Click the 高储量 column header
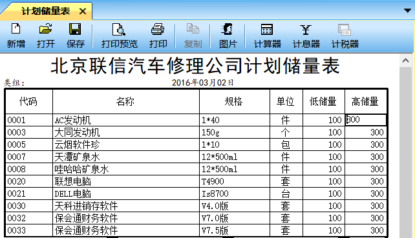Screen dimensions: 415x238 [365, 101]
